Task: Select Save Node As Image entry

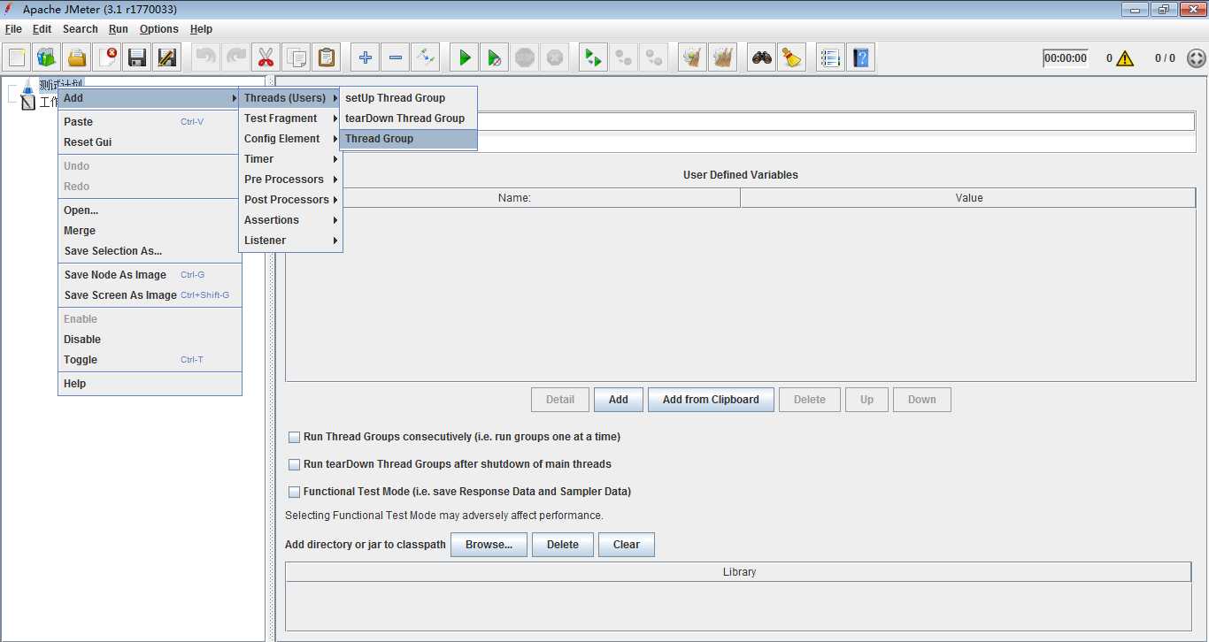Action: point(150,275)
